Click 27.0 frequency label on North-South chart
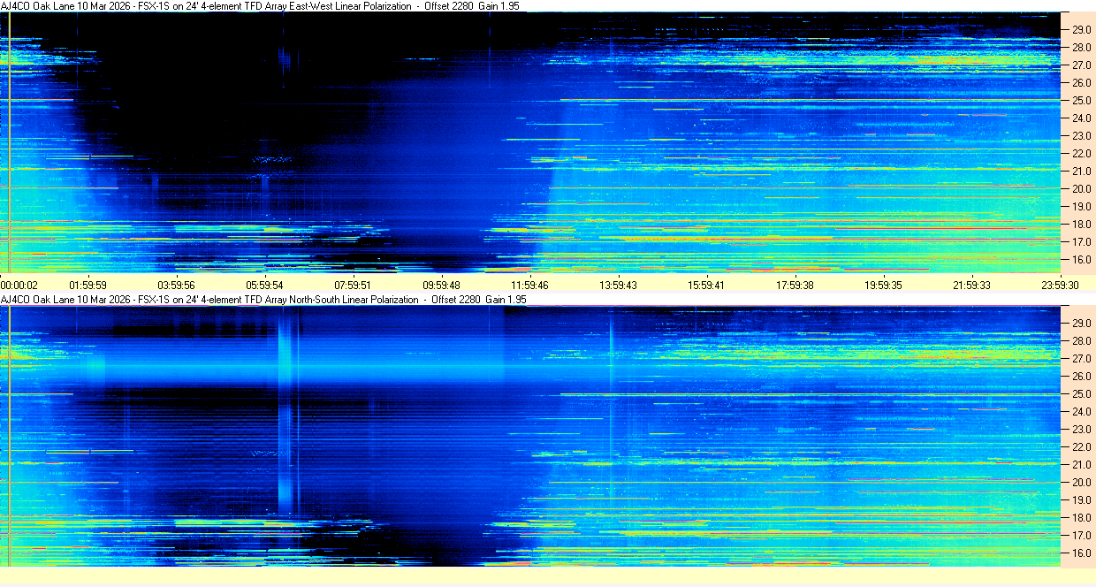This screenshot has width=1096, height=587. pyautogui.click(x=1082, y=359)
